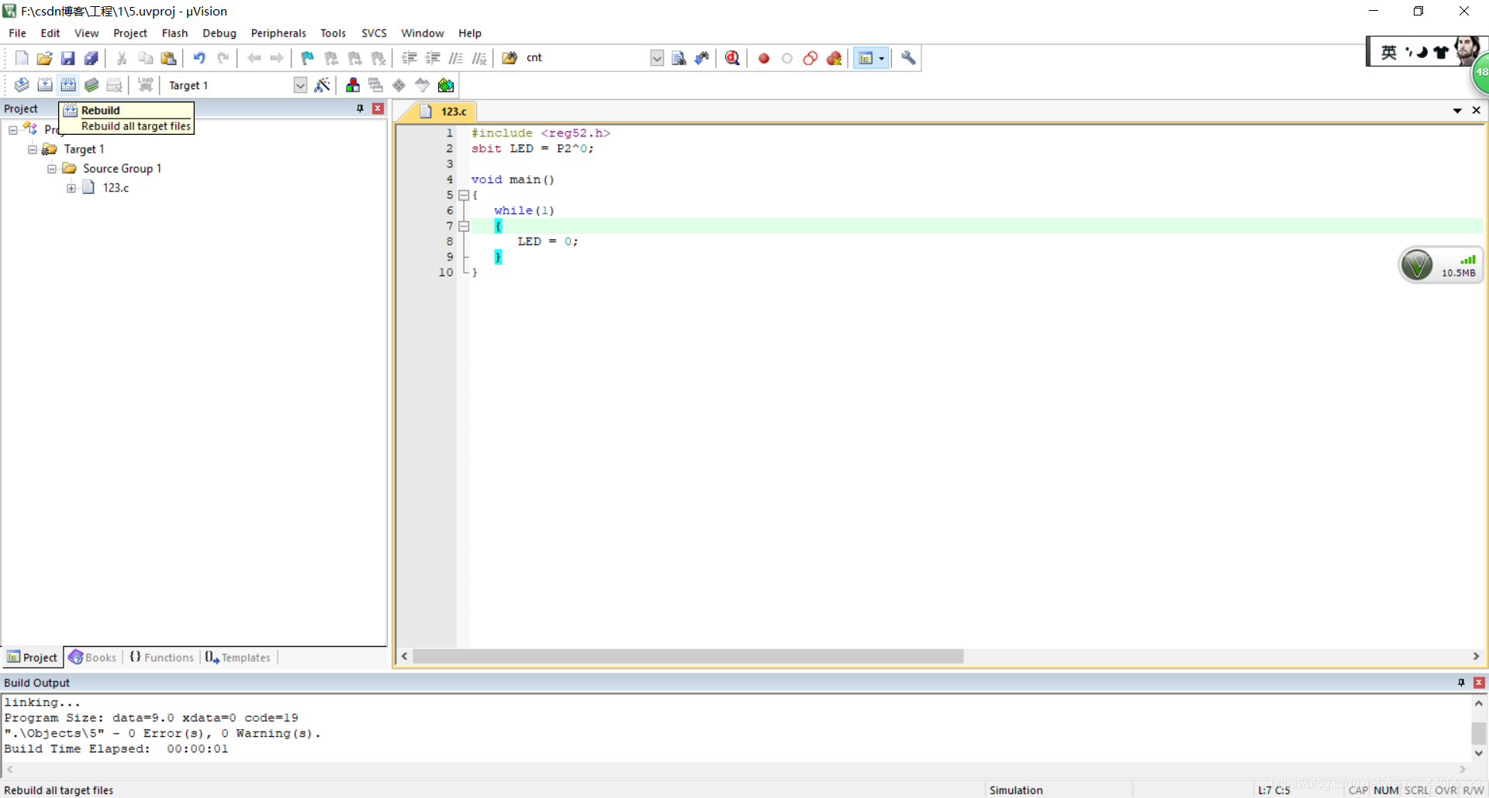Collapse the Project root tree node
The height and width of the screenshot is (798, 1489).
click(x=13, y=130)
